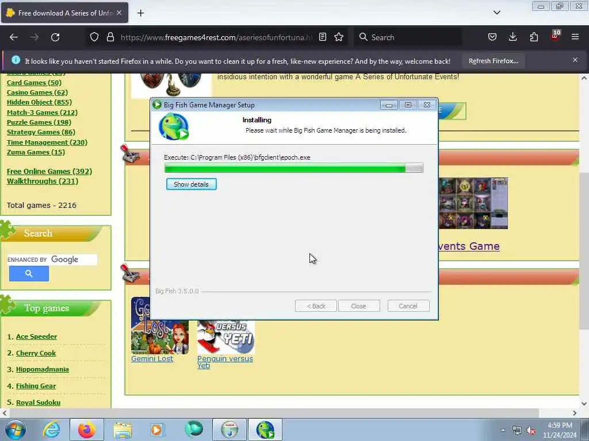This screenshot has height=441, width=589.
Task: Dismiss the Firefox refresh notification bar
Action: [x=575, y=60]
